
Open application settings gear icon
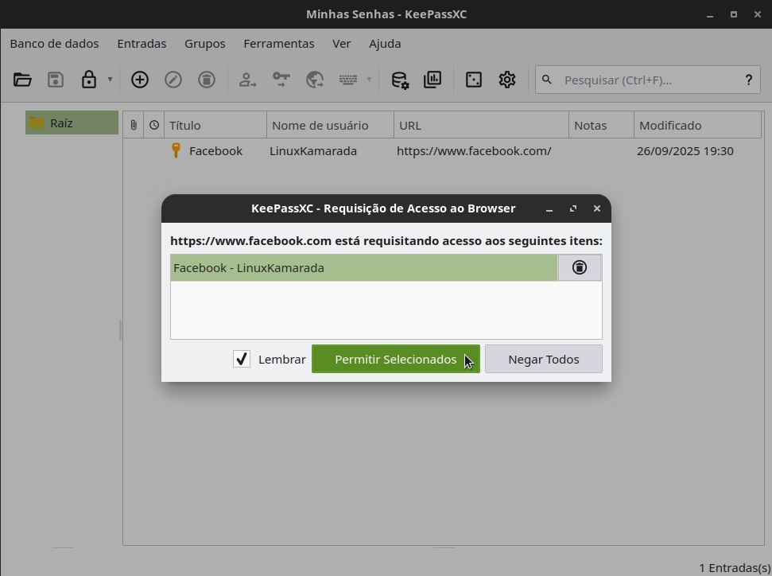pyautogui.click(x=507, y=80)
